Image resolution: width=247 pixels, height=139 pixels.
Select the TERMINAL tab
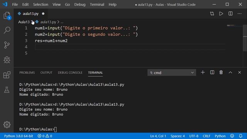pos(95,73)
